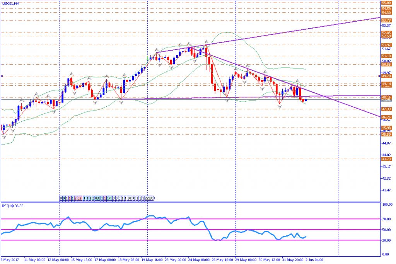
Task: Select the 45.98 orange price level label
Action: coord(386,128)
